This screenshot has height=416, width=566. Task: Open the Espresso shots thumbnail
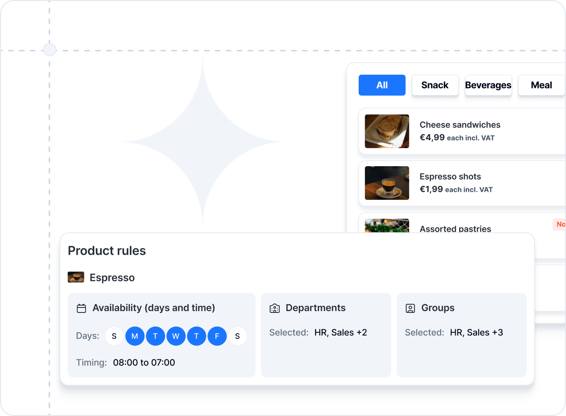[x=387, y=183]
